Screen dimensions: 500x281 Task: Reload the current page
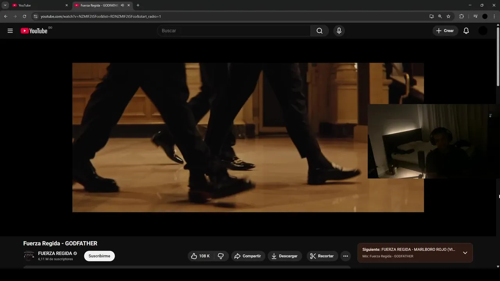coord(25,16)
